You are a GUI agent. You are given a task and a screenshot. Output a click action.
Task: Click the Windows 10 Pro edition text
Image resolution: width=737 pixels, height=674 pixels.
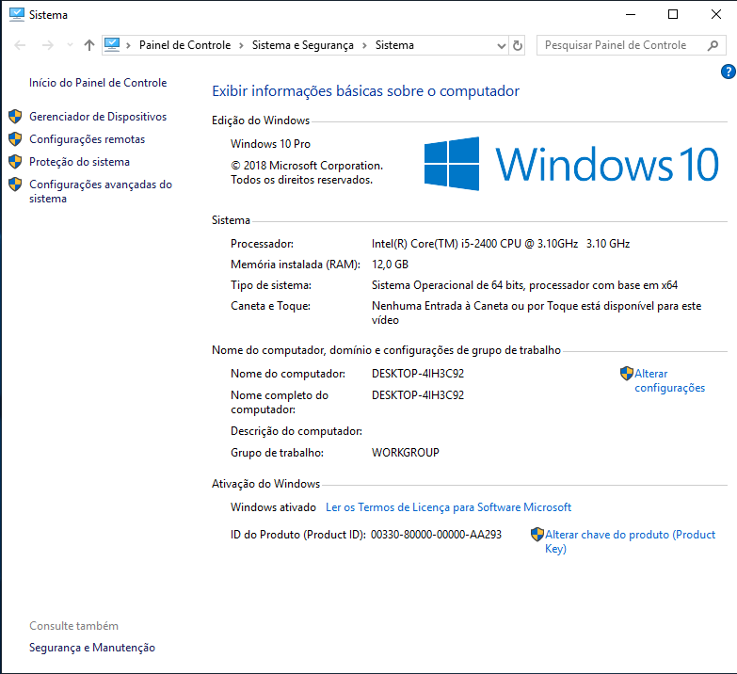[x=270, y=144]
